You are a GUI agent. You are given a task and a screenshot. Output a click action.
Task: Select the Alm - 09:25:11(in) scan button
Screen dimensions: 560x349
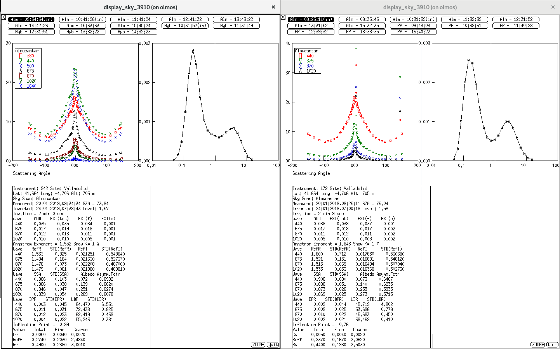[x=311, y=19]
